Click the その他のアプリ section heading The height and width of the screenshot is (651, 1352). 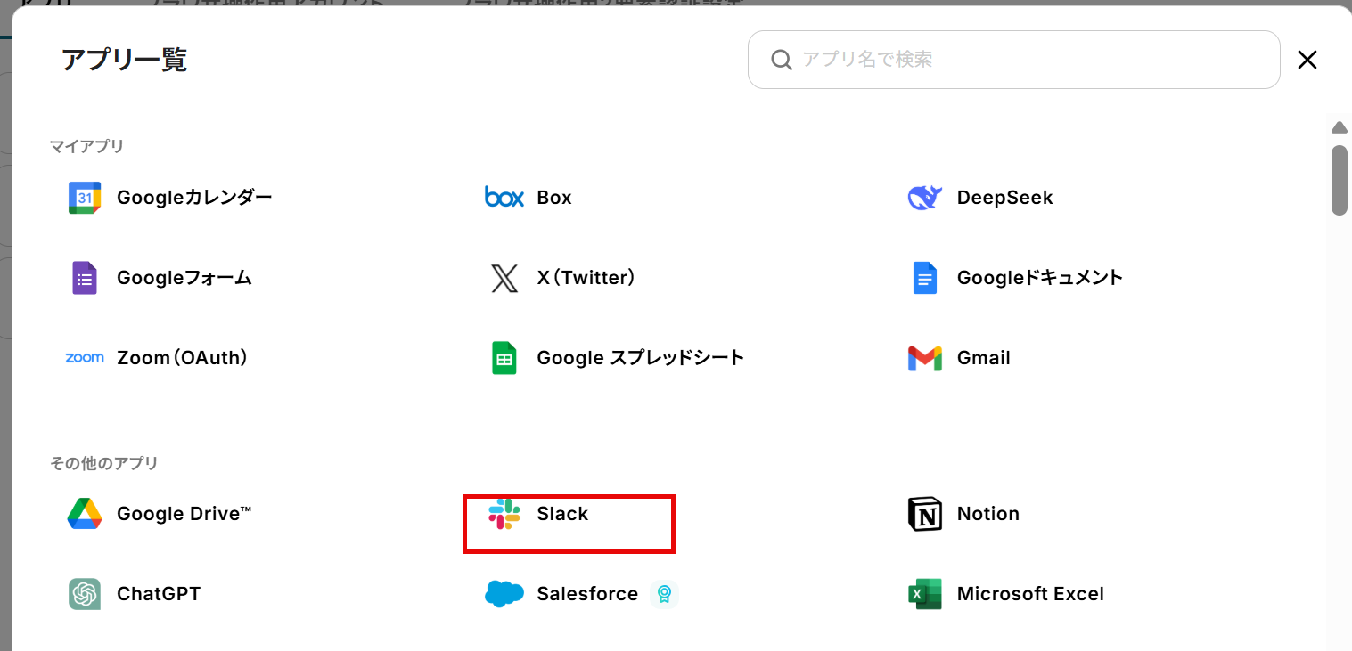[104, 463]
